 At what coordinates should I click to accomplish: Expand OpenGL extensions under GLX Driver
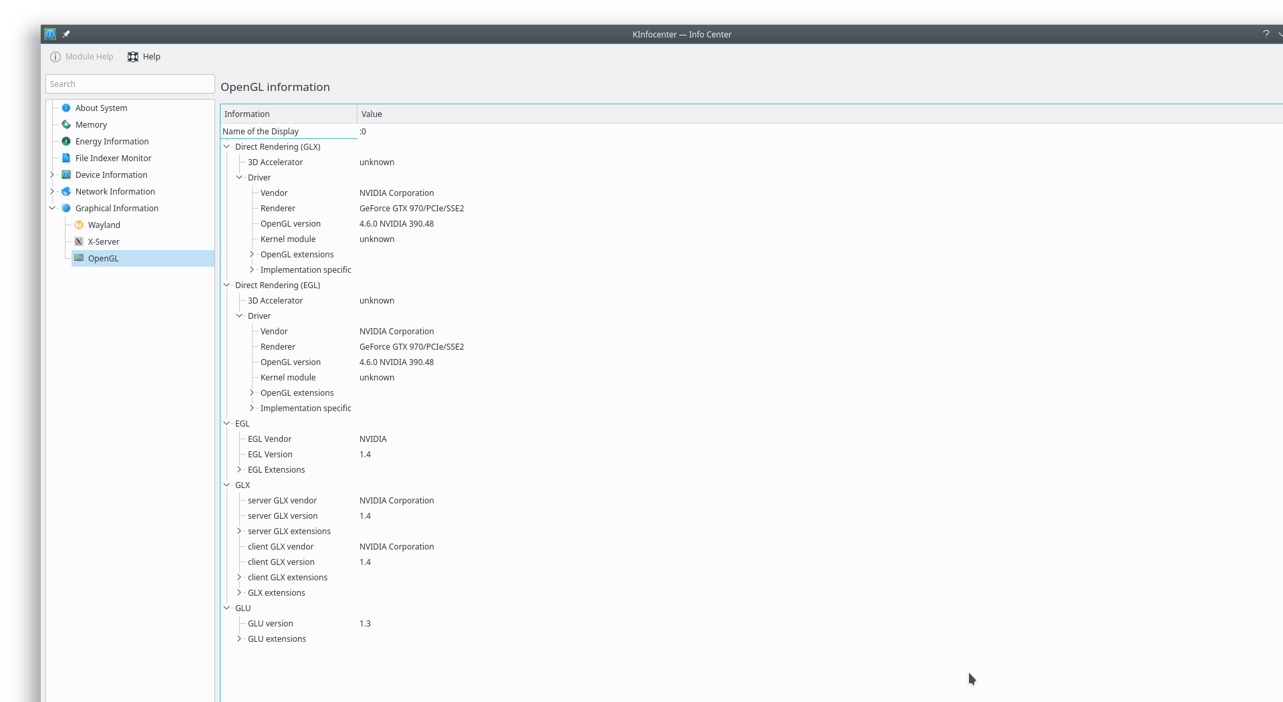click(252, 254)
